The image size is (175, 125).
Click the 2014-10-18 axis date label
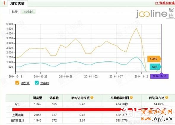point(15,77)
